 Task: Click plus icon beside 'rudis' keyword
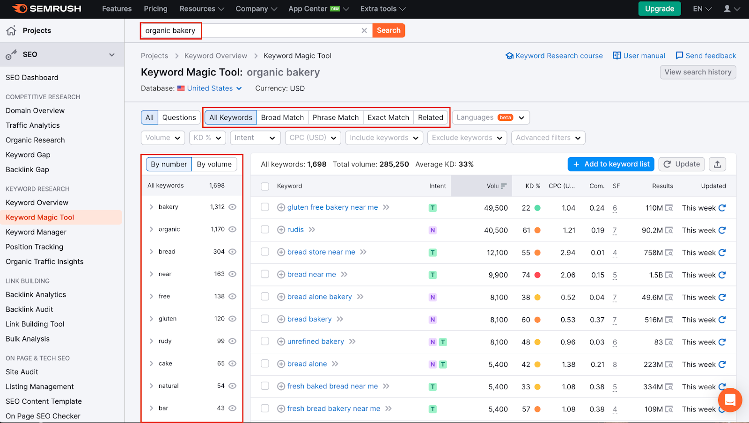[281, 230]
